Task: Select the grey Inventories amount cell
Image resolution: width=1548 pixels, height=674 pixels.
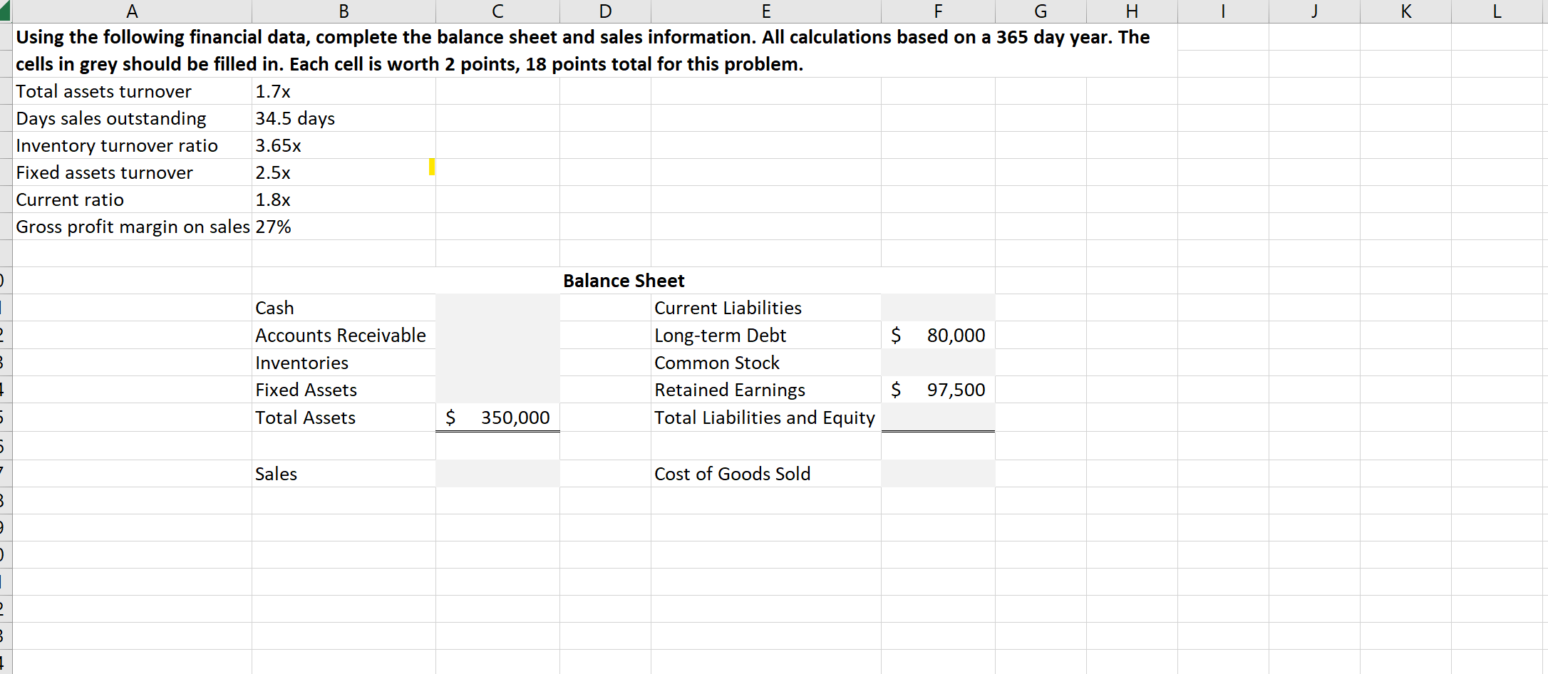Action: (497, 363)
